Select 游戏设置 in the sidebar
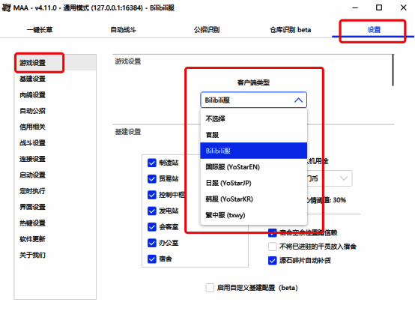 [55, 63]
